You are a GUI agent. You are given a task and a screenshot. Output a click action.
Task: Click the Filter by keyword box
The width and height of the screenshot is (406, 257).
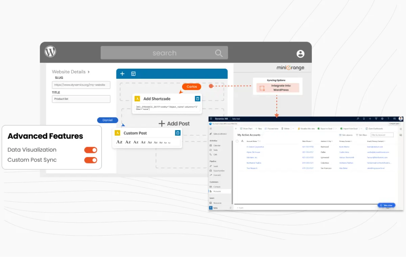tap(382, 135)
